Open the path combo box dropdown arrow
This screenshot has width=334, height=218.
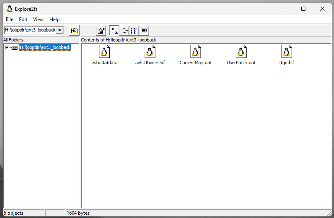[x=60, y=30]
